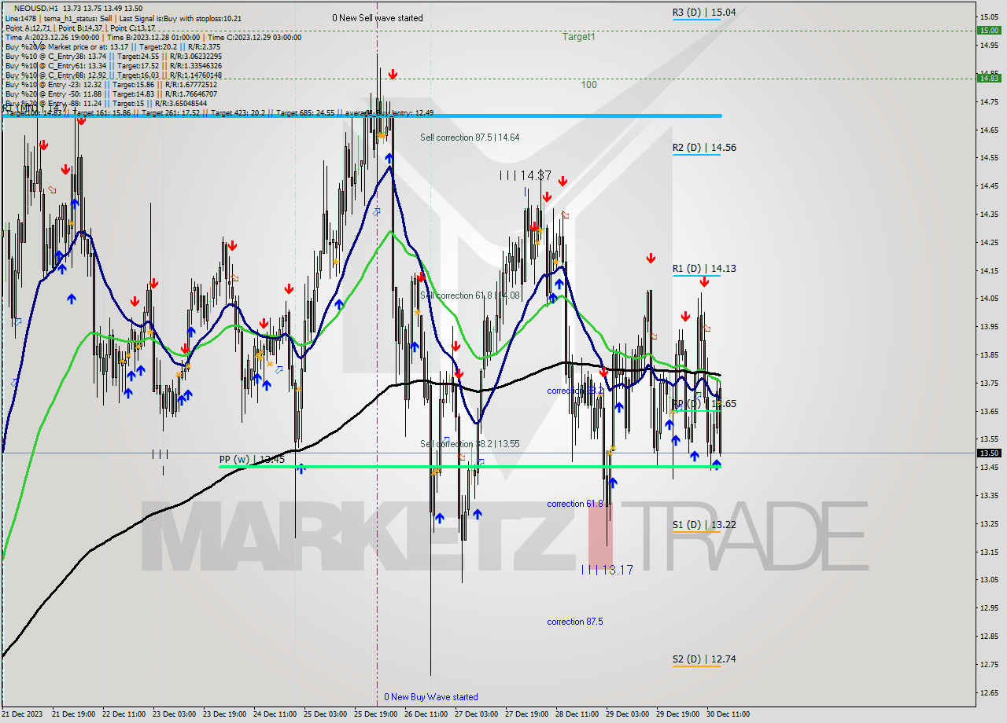Screen dimensions: 1007x723
Task: Click the '30 Dec 11:00' time axis label
Action: click(x=728, y=714)
